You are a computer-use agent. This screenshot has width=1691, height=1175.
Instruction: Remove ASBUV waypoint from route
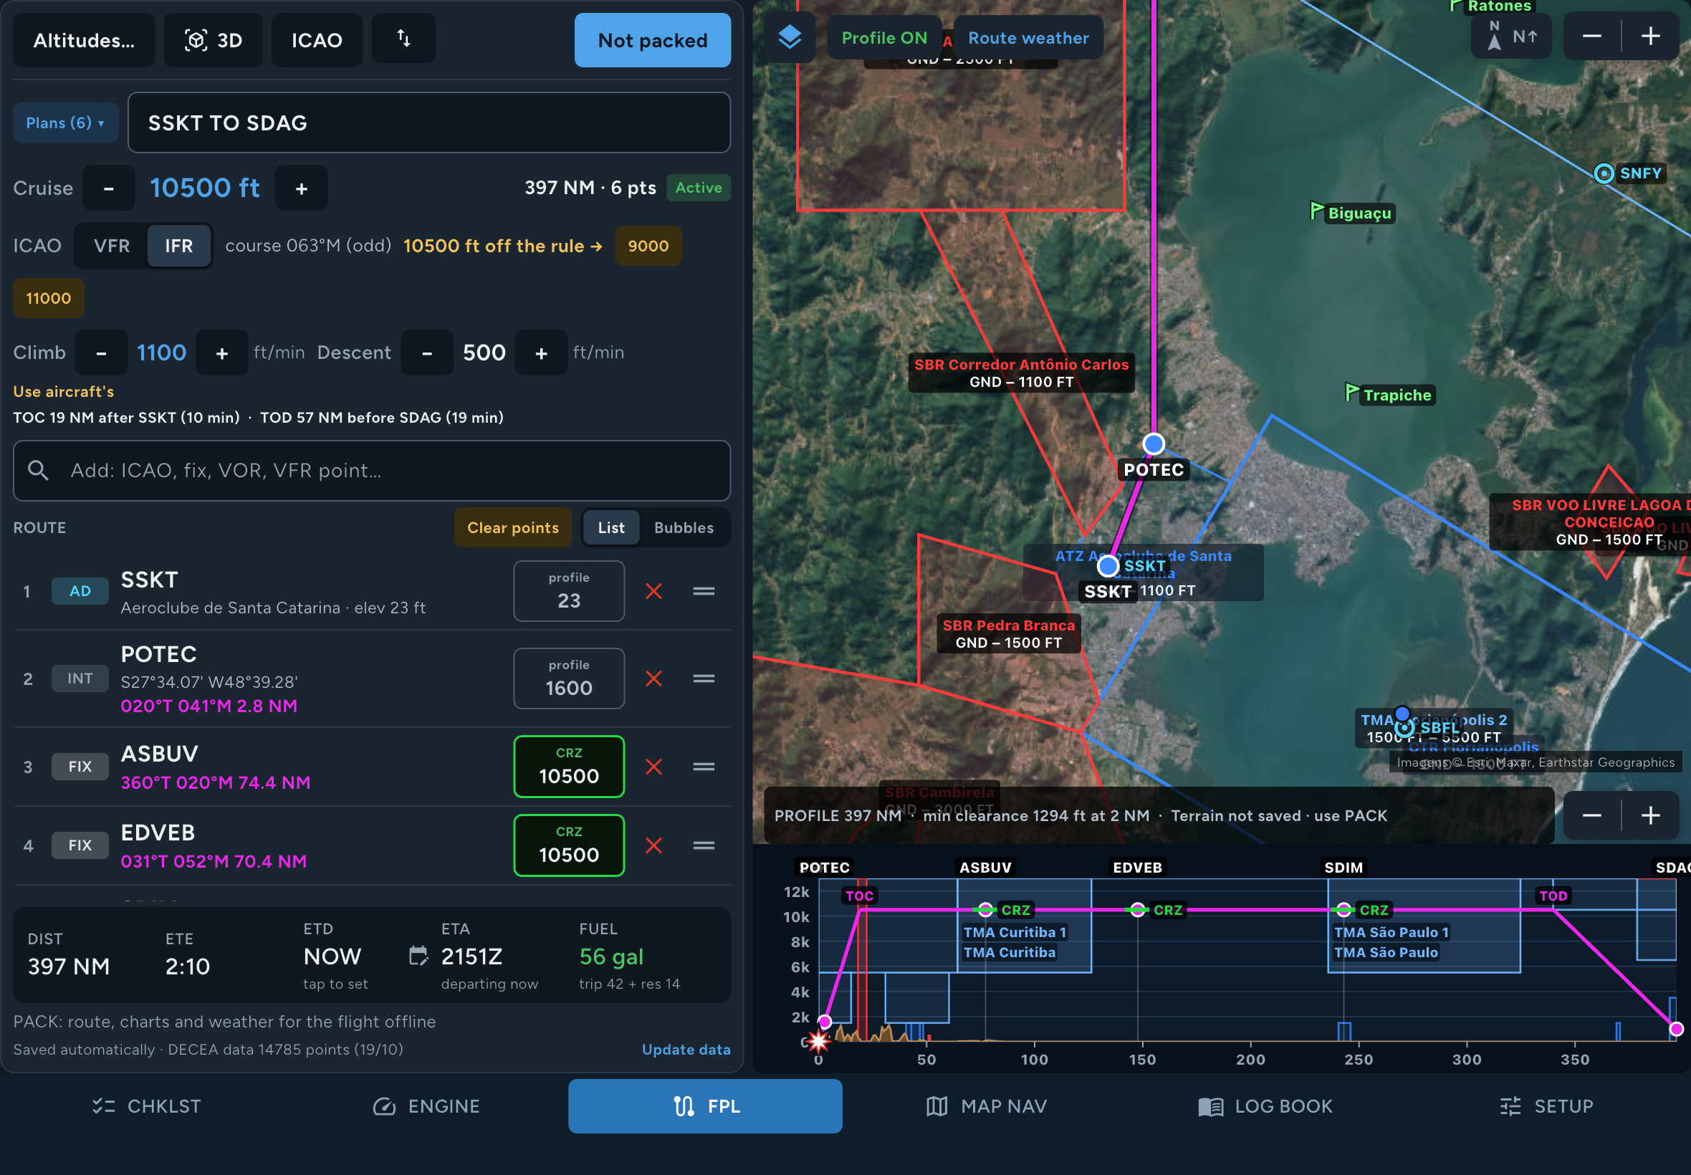point(653,767)
